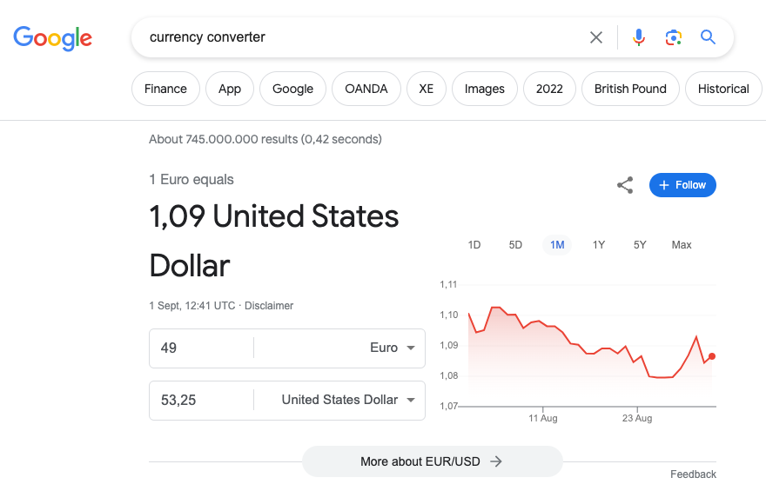Open Google Lens image search
This screenshot has height=504, width=766.
coord(673,37)
